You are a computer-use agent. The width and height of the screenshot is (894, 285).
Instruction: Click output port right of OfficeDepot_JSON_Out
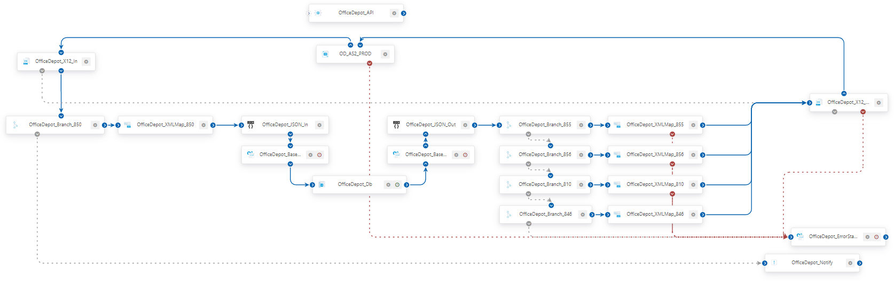click(x=474, y=125)
